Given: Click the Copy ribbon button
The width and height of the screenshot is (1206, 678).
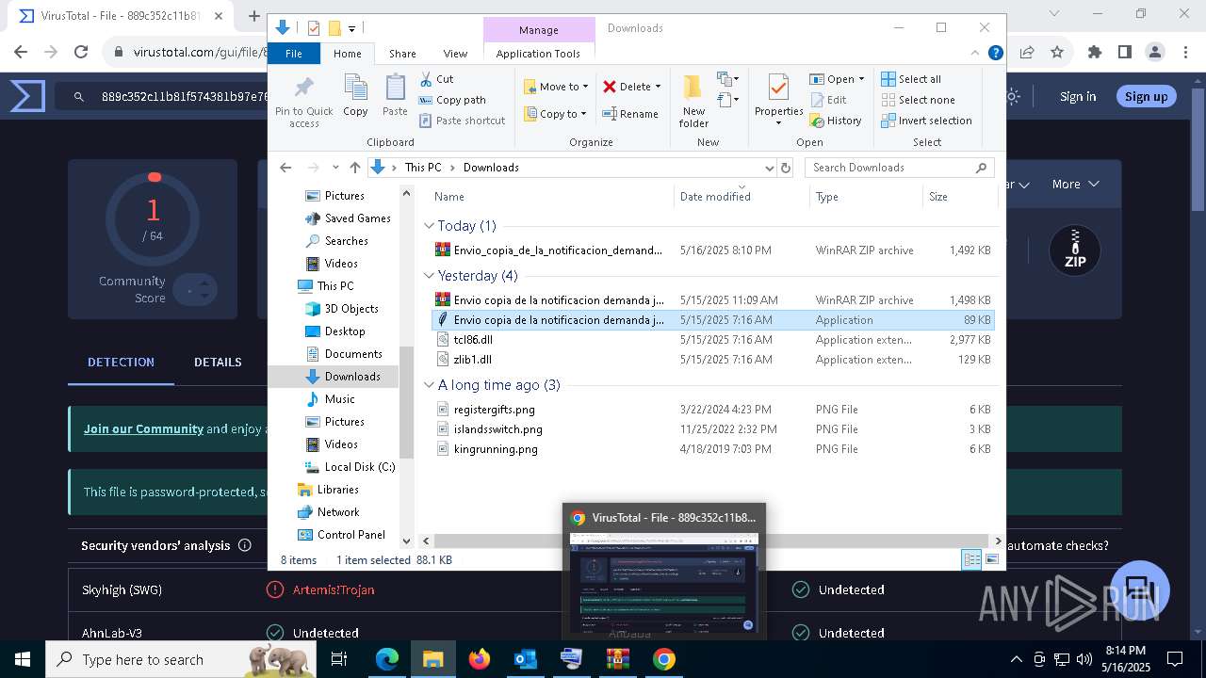Looking at the screenshot, I should [355, 96].
